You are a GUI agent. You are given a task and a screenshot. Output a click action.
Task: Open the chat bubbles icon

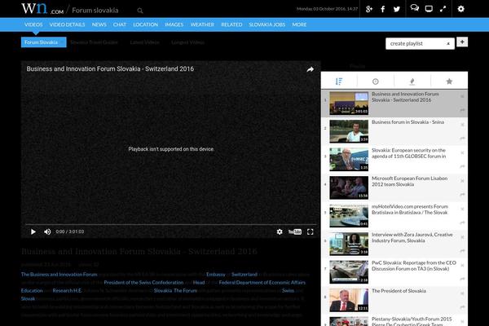(x=415, y=8)
